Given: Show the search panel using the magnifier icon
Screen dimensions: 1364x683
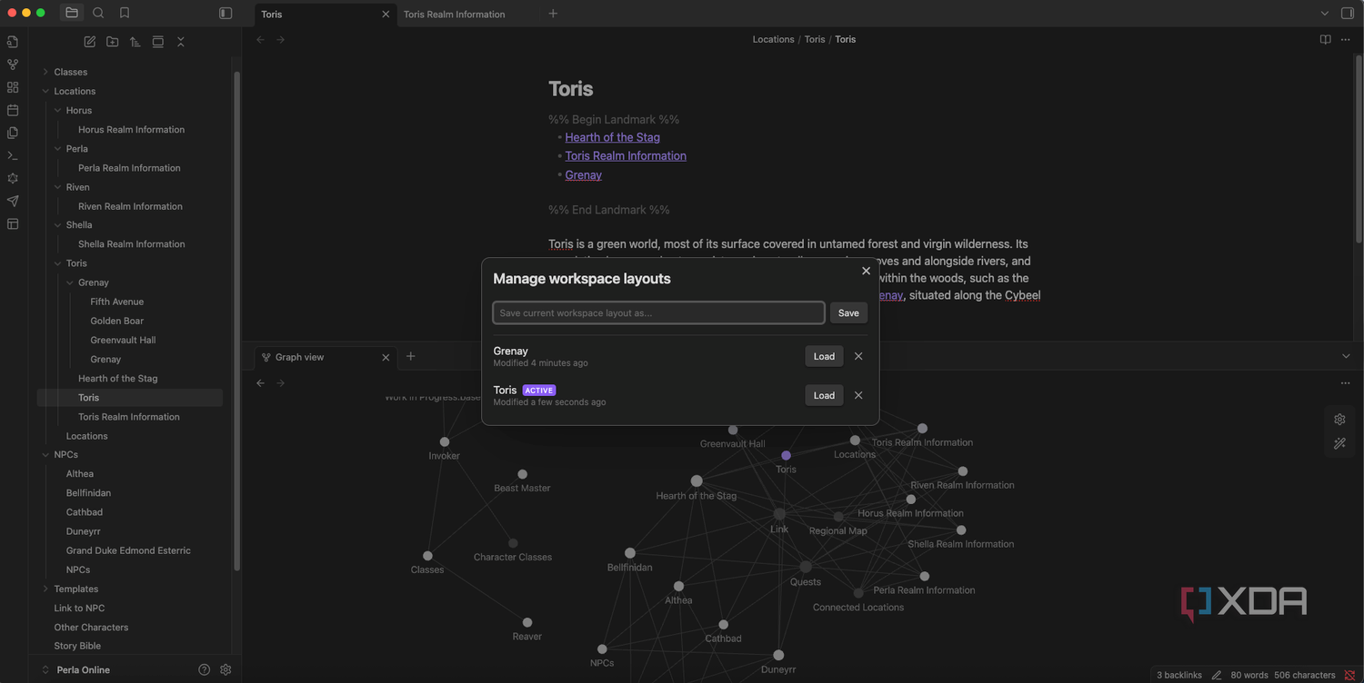Looking at the screenshot, I should (98, 13).
